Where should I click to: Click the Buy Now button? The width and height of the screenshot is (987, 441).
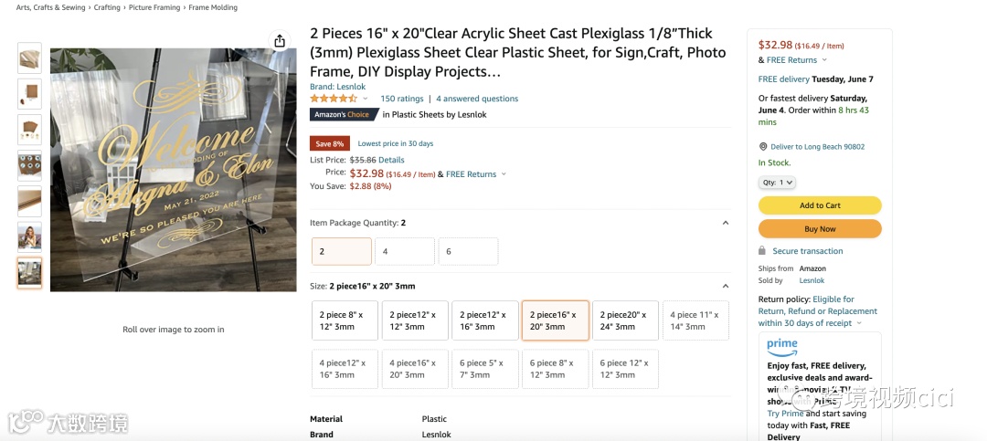click(820, 229)
